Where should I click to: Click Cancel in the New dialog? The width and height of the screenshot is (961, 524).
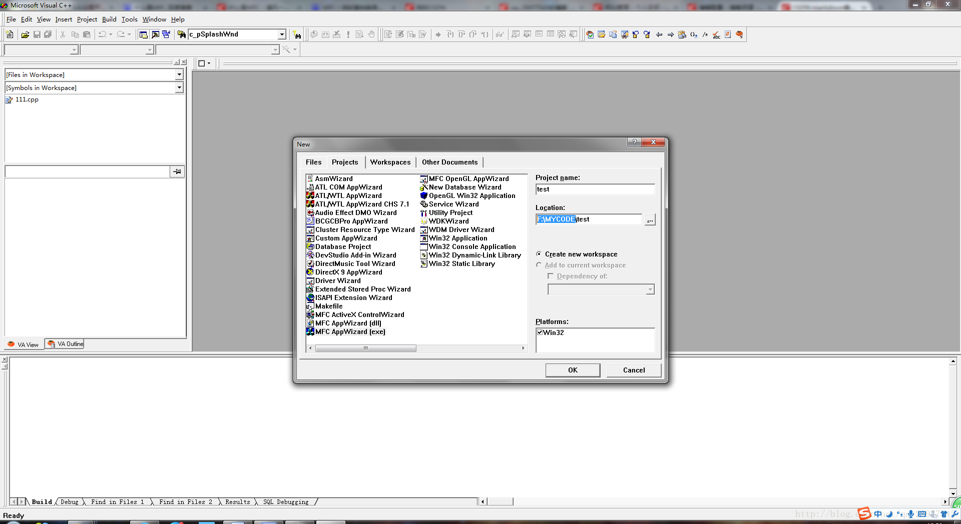[634, 370]
